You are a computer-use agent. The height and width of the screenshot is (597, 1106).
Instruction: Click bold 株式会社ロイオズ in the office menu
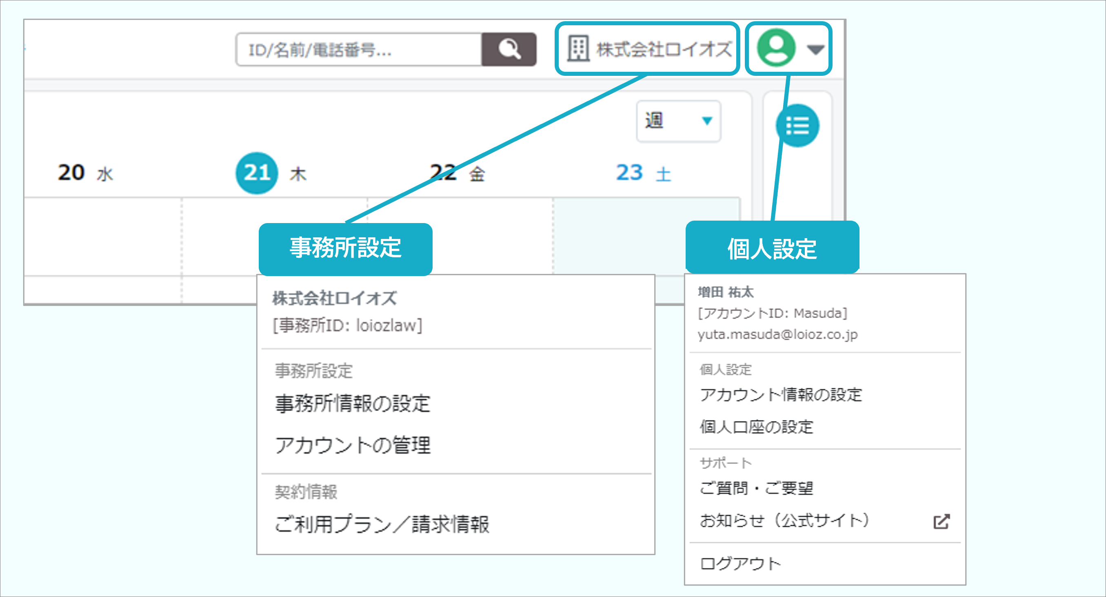(335, 298)
